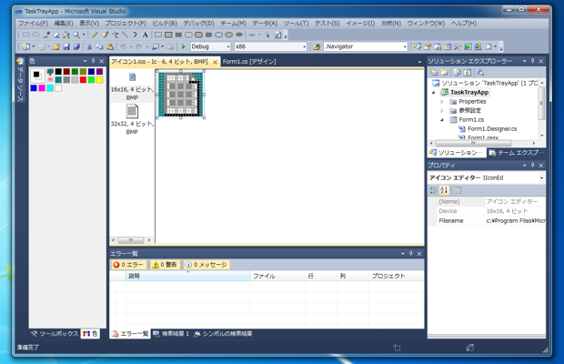The width and height of the screenshot is (564, 364).
Task: Open the x86 platform dropdown
Action: 305,46
